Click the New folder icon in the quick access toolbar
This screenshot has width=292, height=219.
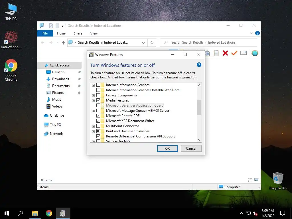(57, 25)
